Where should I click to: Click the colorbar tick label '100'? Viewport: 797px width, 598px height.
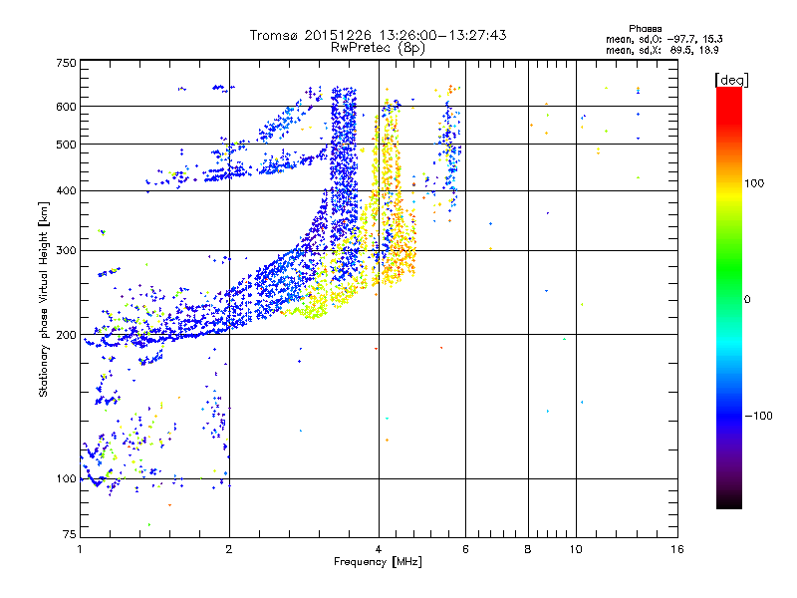754,183
